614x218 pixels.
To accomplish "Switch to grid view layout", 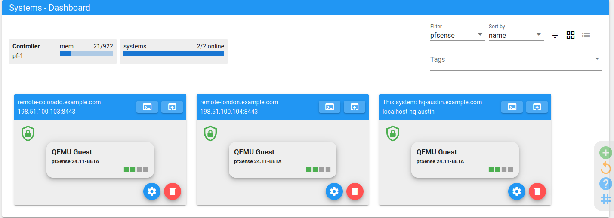I will pyautogui.click(x=571, y=35).
